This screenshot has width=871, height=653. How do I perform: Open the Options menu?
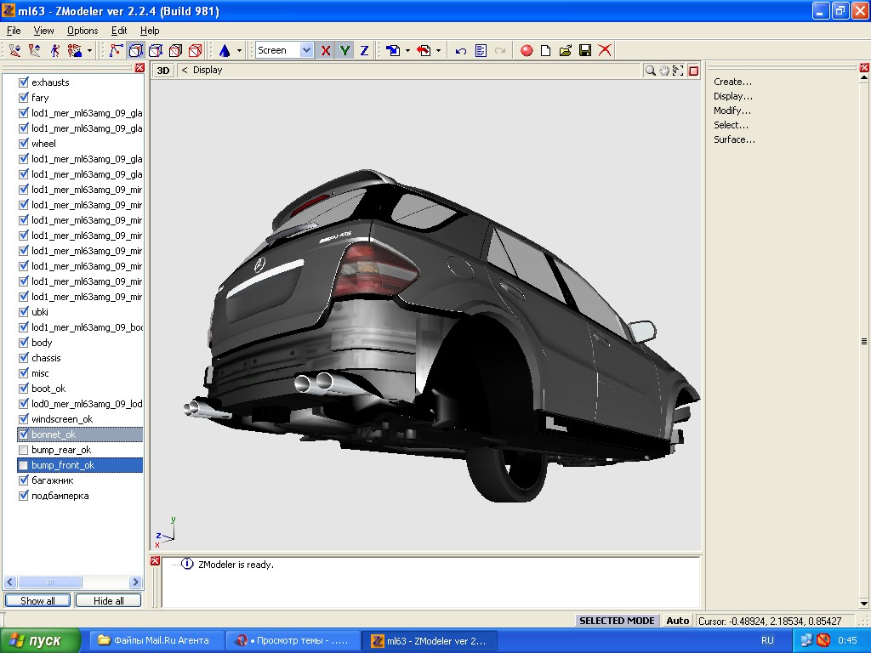pos(83,31)
